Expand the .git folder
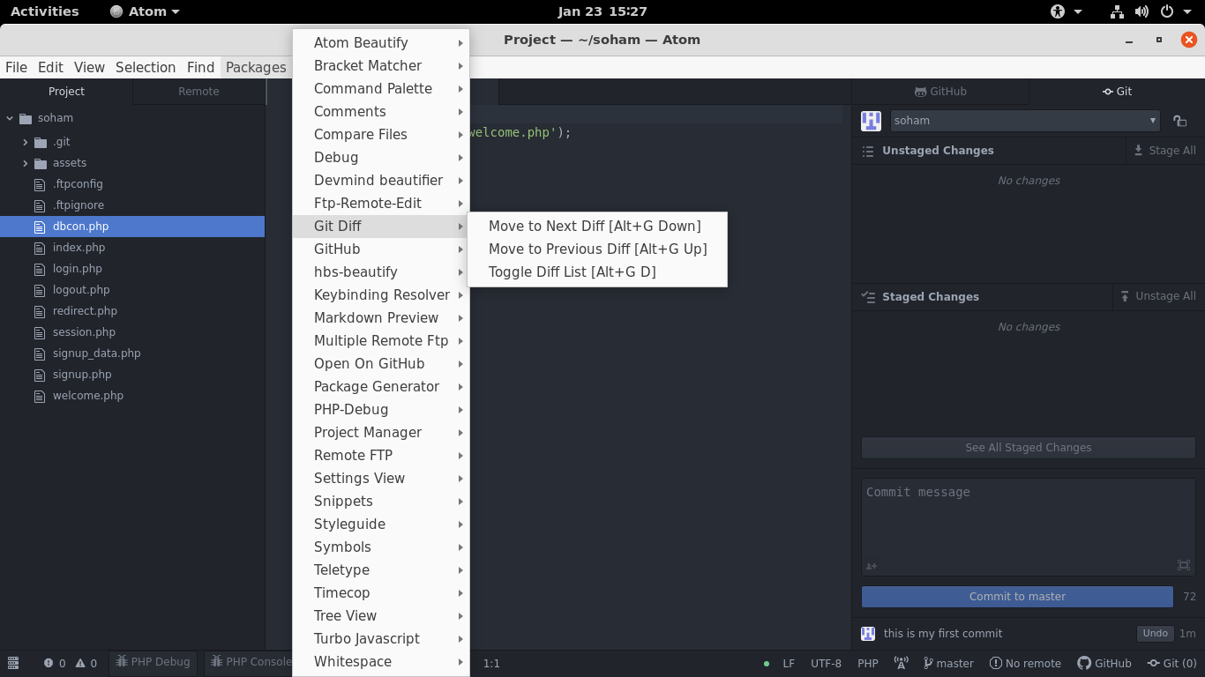The image size is (1205, 677). pyautogui.click(x=25, y=142)
